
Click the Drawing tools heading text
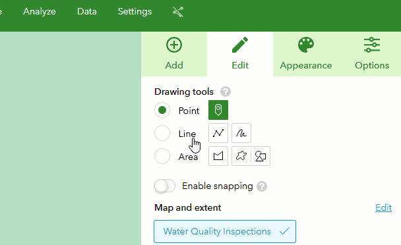pyautogui.click(x=184, y=92)
